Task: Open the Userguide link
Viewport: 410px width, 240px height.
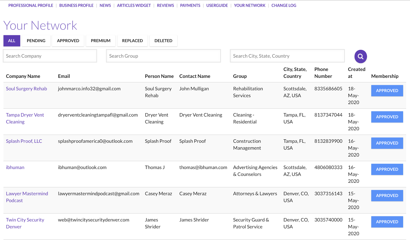Action: click(x=217, y=5)
